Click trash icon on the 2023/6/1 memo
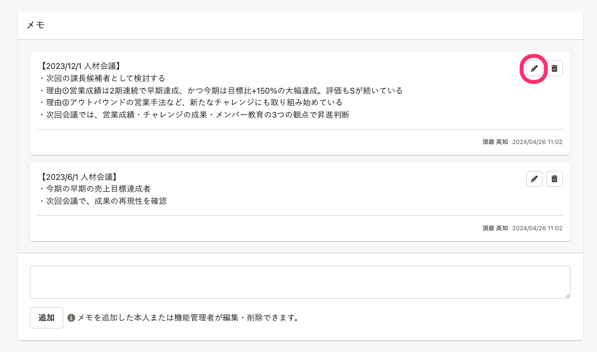Image resolution: width=597 pixels, height=352 pixels. tap(554, 179)
